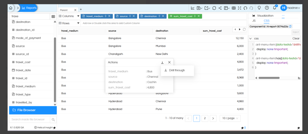Click the lightbulb tips icon
Viewport: 308px width, 134px height.
tap(259, 8)
